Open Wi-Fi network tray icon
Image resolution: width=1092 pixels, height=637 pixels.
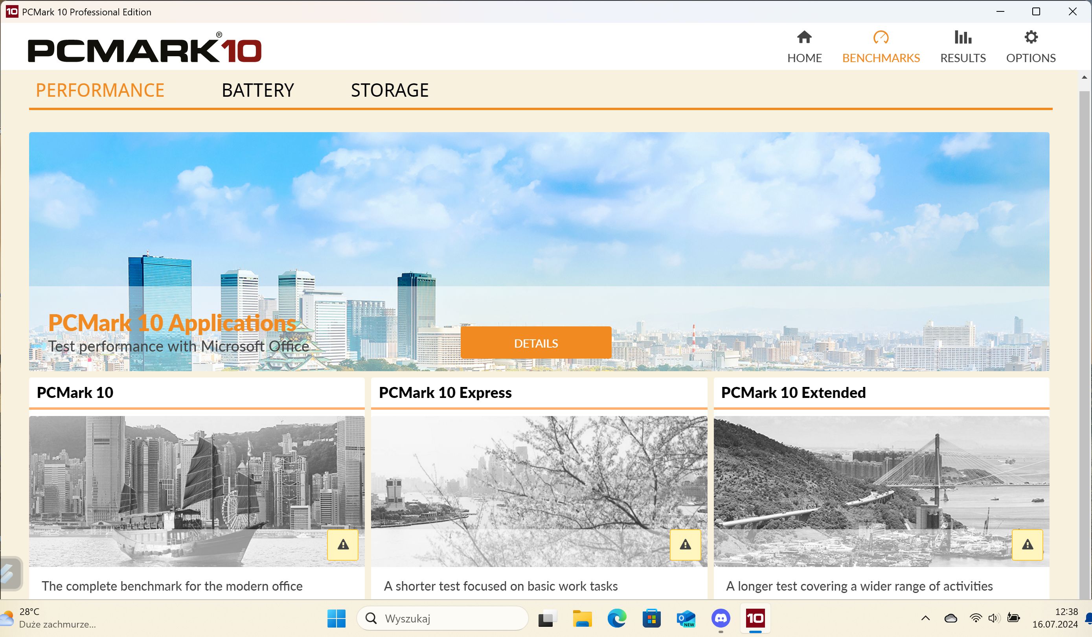coord(975,619)
